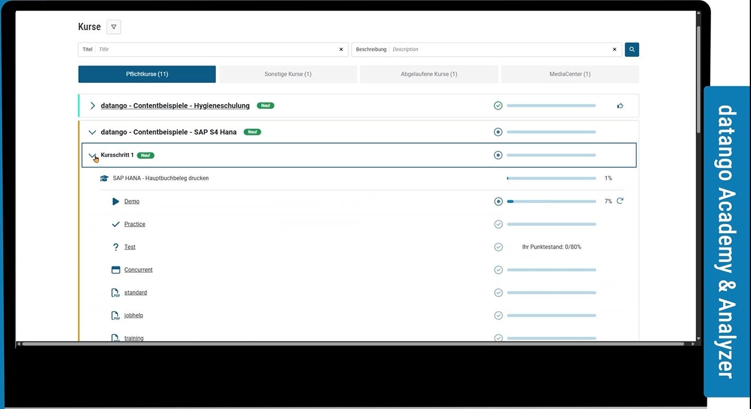751x409 pixels.
Task: Click the Neu! badge beside Hygieneschulung
Action: [x=265, y=106]
